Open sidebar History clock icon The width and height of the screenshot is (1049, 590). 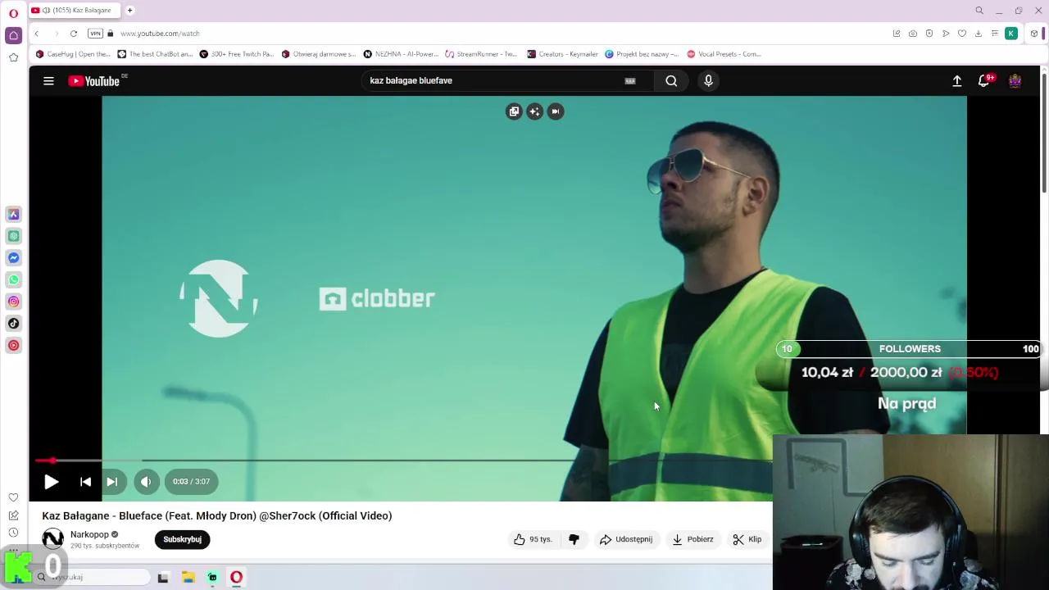click(x=13, y=533)
